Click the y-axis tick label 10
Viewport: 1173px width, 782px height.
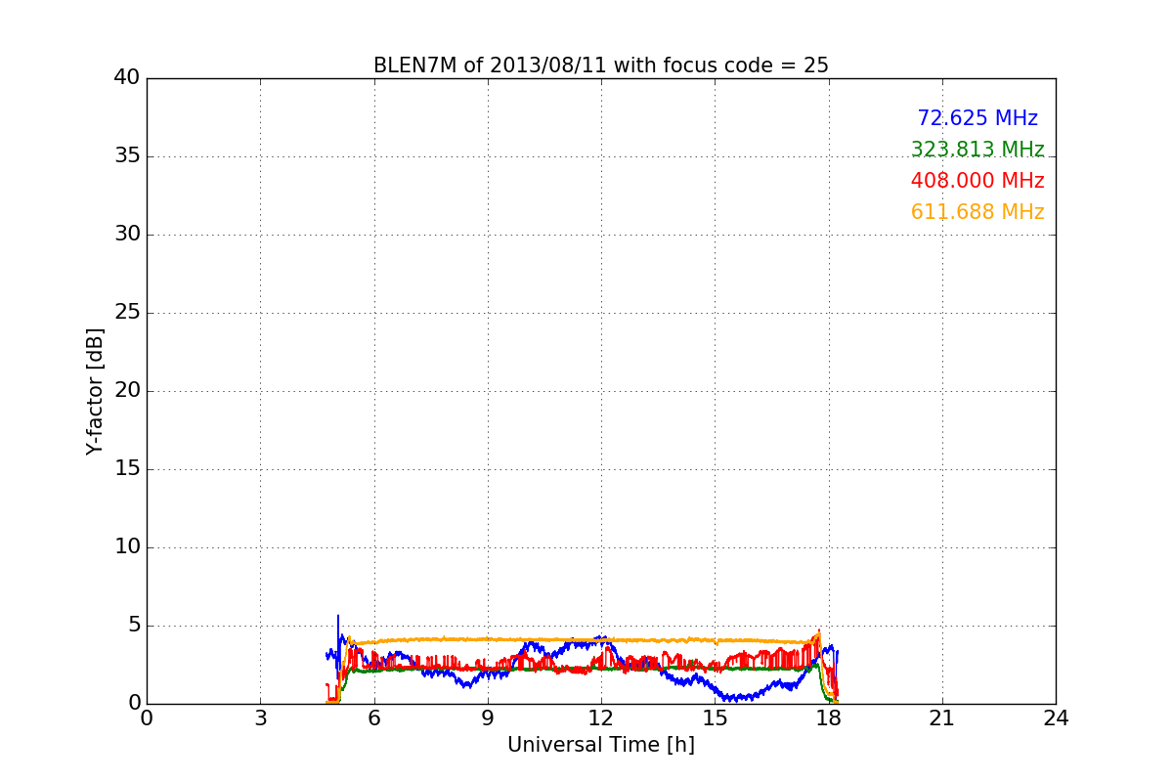coord(127,547)
